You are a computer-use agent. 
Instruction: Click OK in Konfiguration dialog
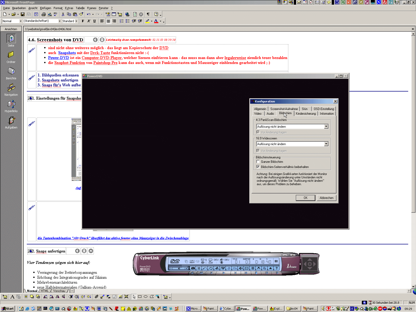tap(305, 198)
